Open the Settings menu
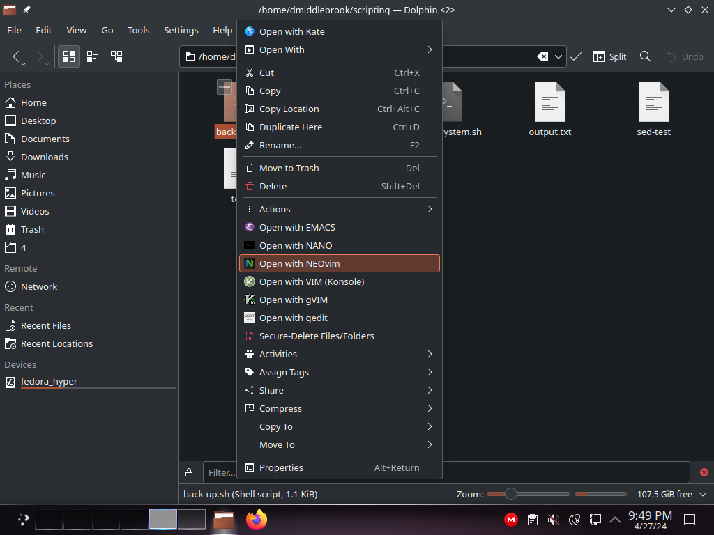714x535 pixels. (181, 30)
